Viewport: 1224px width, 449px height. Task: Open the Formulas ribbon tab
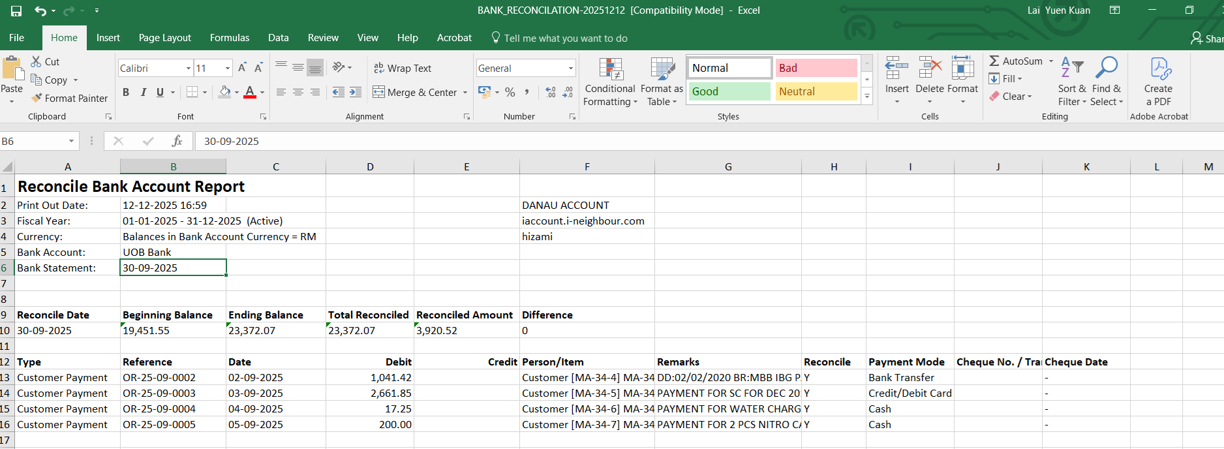(x=229, y=38)
